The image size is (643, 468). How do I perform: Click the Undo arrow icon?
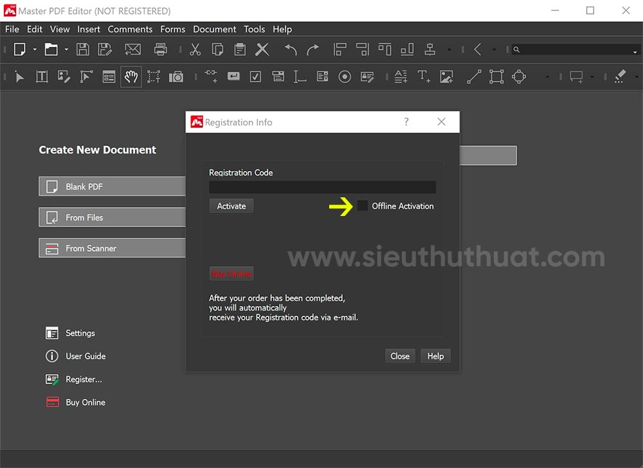(291, 50)
